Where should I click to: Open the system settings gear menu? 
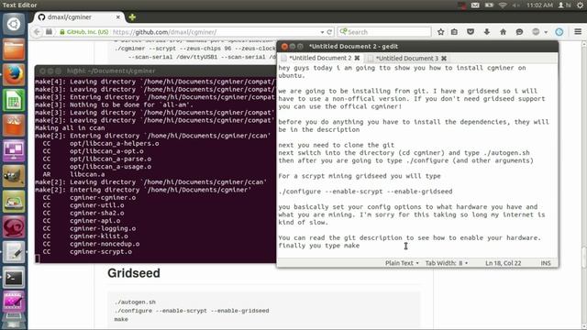click(580, 5)
